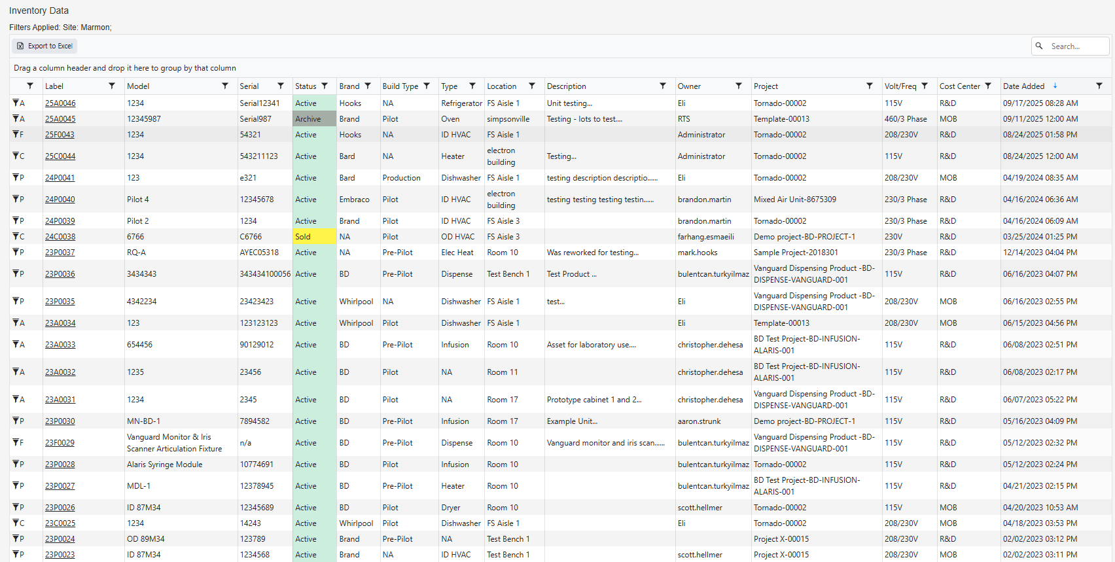Click the gray Archive status cell
This screenshot has width=1115, height=562.
coord(314,119)
